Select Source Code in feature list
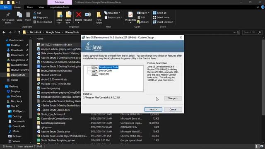 point(105,71)
